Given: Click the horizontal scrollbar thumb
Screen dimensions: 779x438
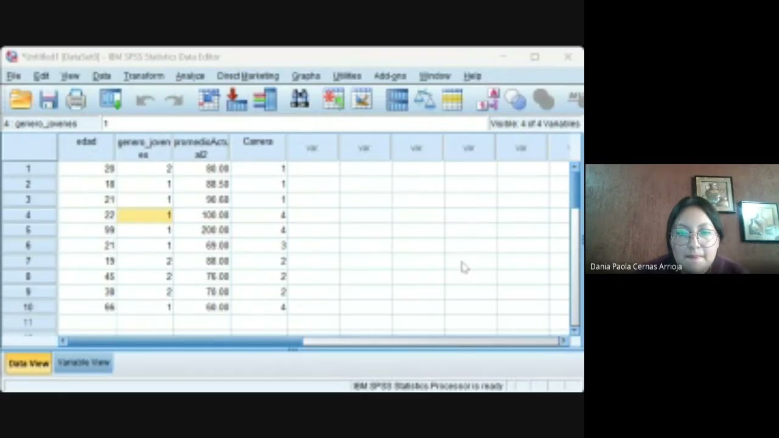Looking at the screenshot, I should pos(185,341).
